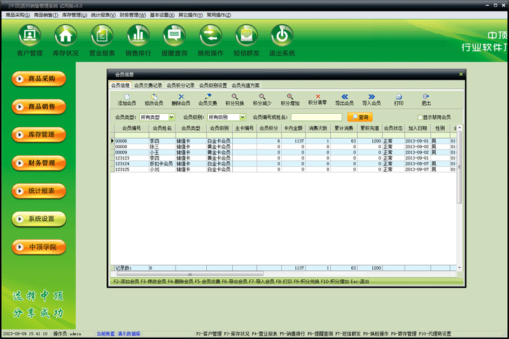The width and height of the screenshot is (509, 339).
Task: Open 商品销售 menu in menu bar
Action: 46,15
